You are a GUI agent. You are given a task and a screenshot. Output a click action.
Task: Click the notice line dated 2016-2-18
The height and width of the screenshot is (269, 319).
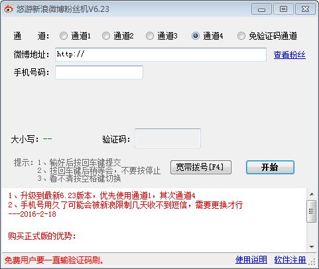click(x=32, y=214)
